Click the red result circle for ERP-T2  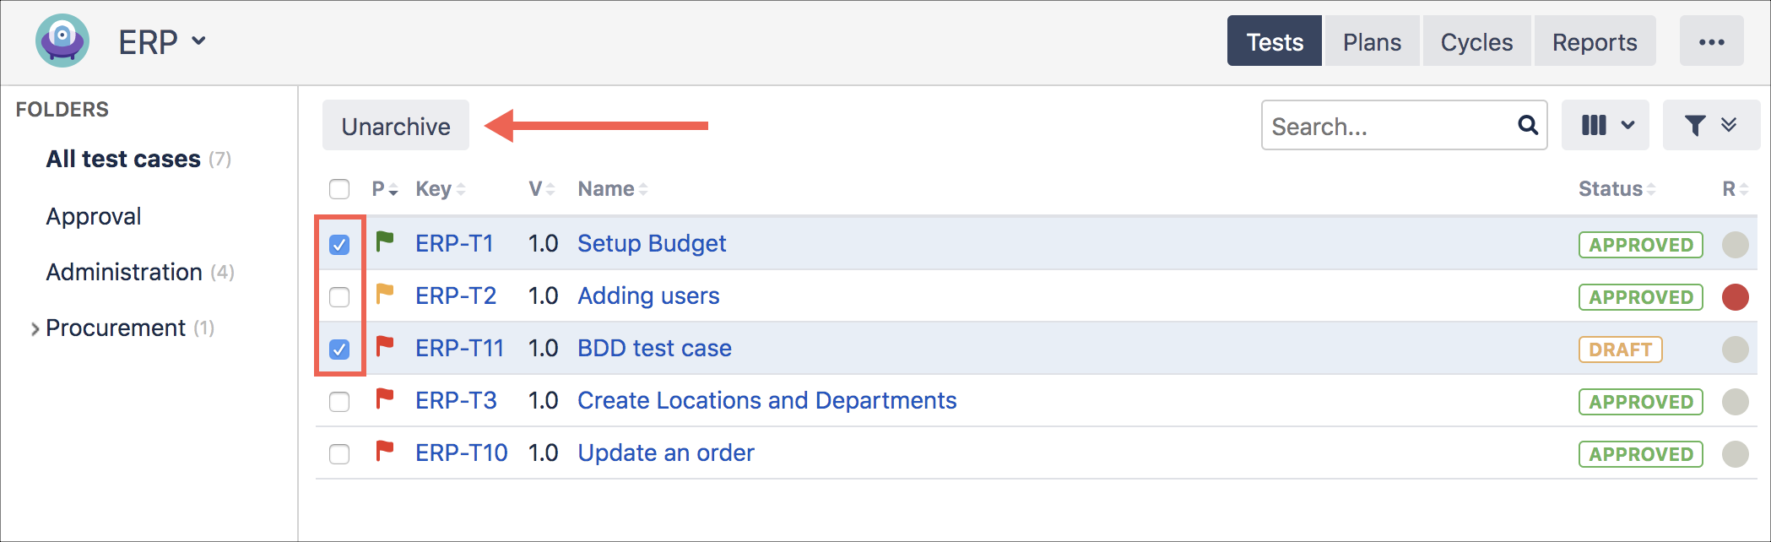pos(1735,297)
